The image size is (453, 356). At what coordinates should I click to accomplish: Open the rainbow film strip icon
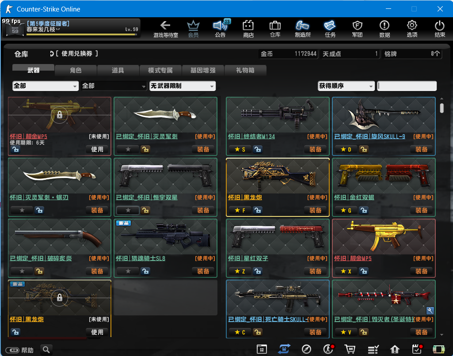438,349
